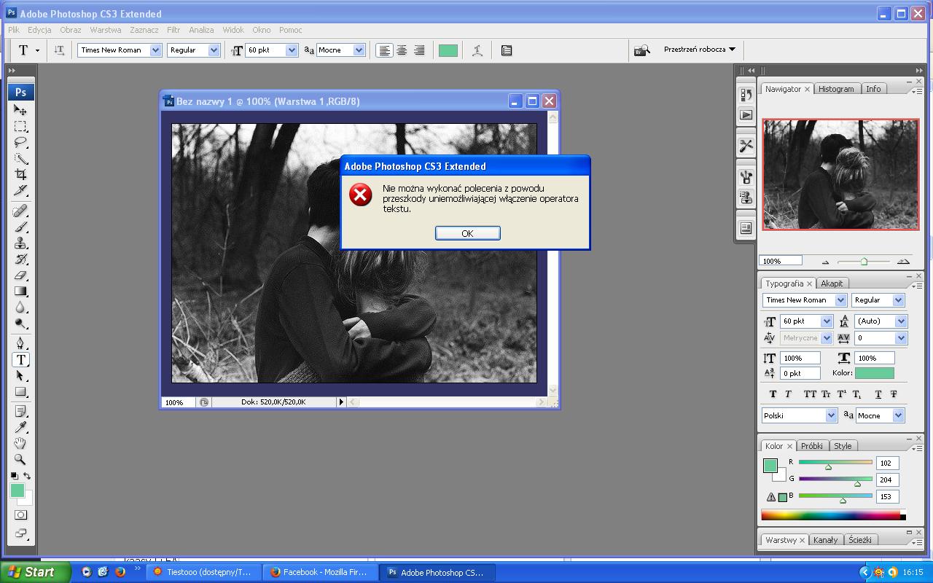Open the Windows Start menu
933x583 pixels.
point(35,572)
